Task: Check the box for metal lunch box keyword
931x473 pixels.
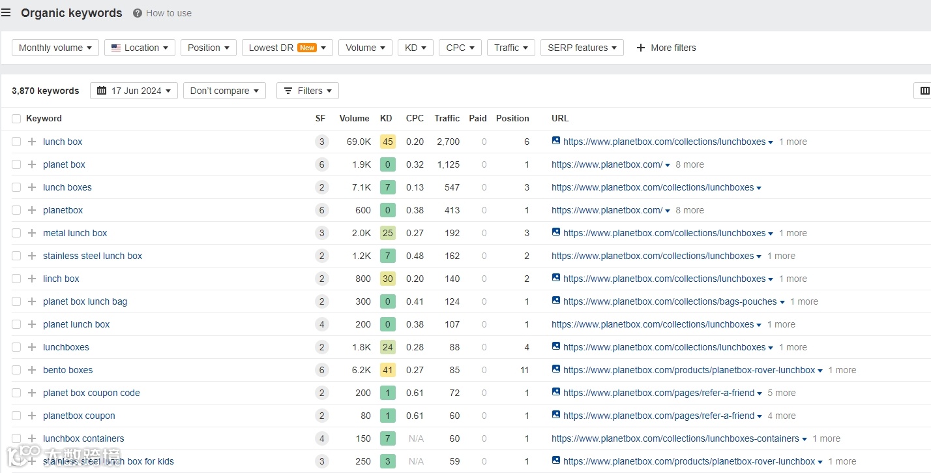Action: tap(16, 233)
